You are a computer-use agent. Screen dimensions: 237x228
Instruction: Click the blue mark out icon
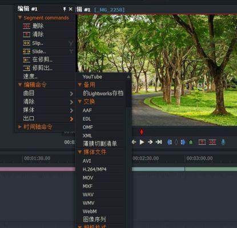coord(183,142)
